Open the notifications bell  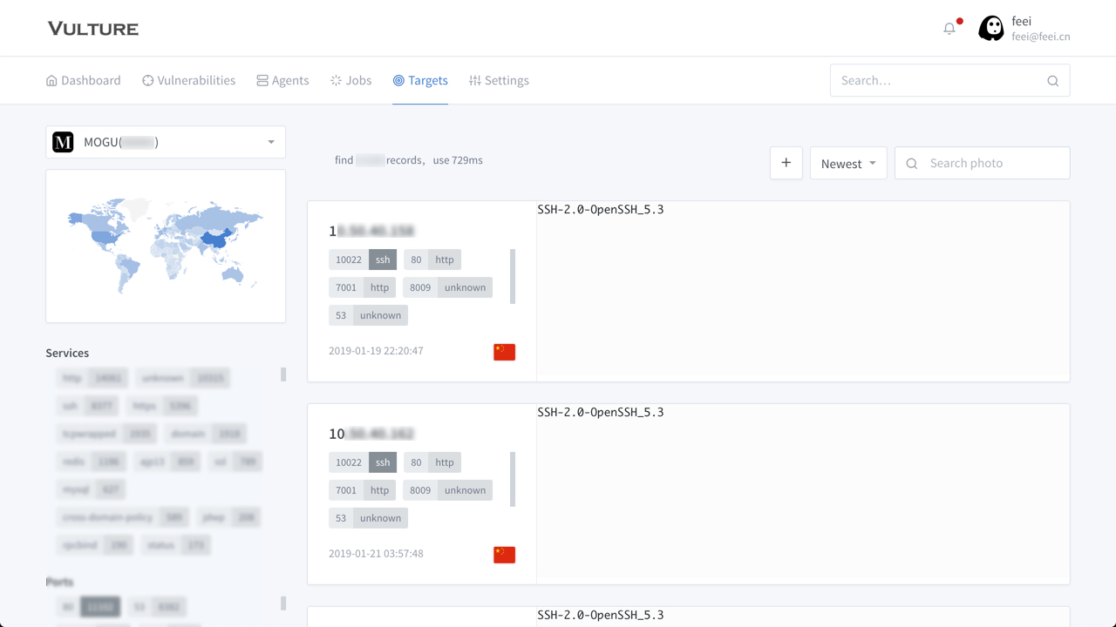949,29
